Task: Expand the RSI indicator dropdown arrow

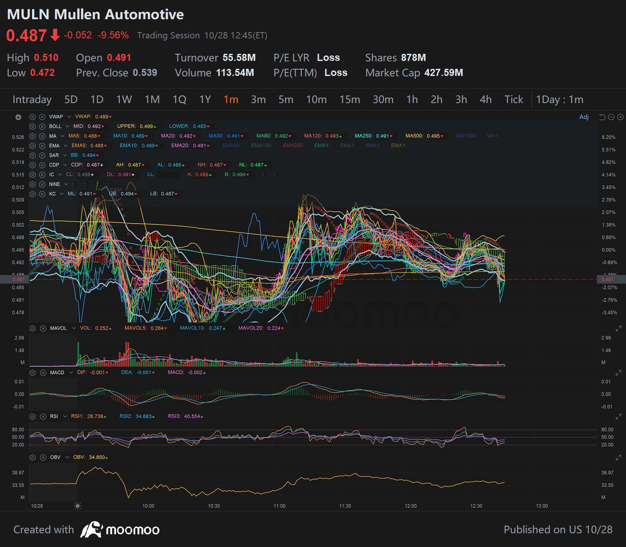Action: tap(65, 416)
